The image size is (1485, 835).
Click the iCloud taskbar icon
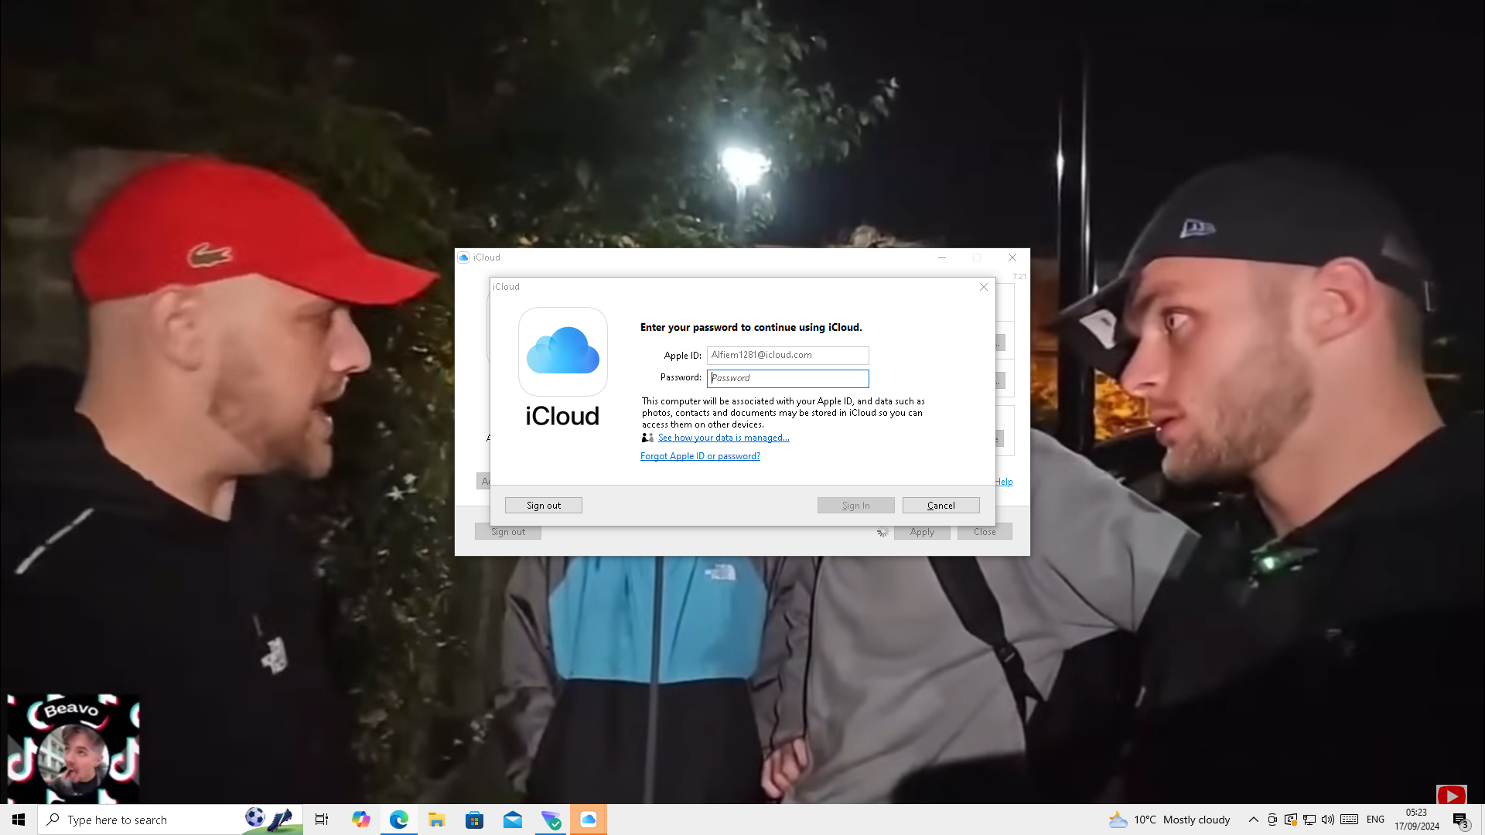point(589,820)
